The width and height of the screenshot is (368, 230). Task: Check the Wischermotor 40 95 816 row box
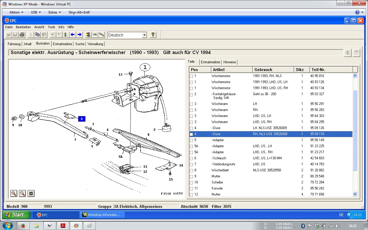coord(191,76)
